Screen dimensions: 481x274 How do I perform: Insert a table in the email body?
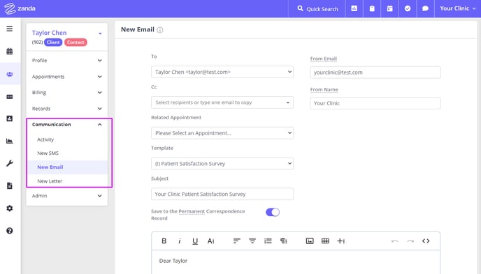(x=325, y=241)
